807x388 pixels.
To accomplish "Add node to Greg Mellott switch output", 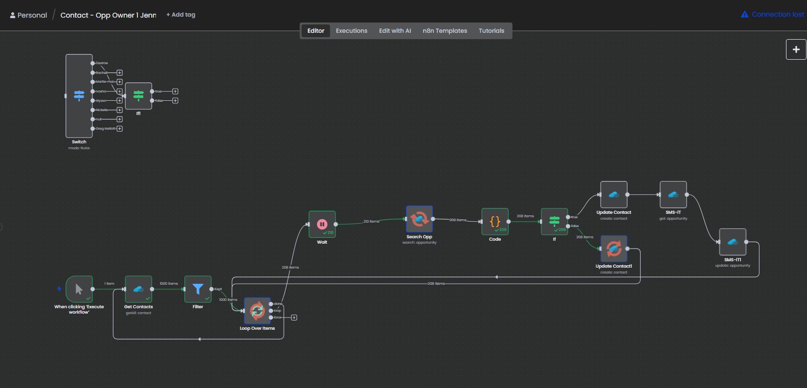I will click(x=119, y=129).
